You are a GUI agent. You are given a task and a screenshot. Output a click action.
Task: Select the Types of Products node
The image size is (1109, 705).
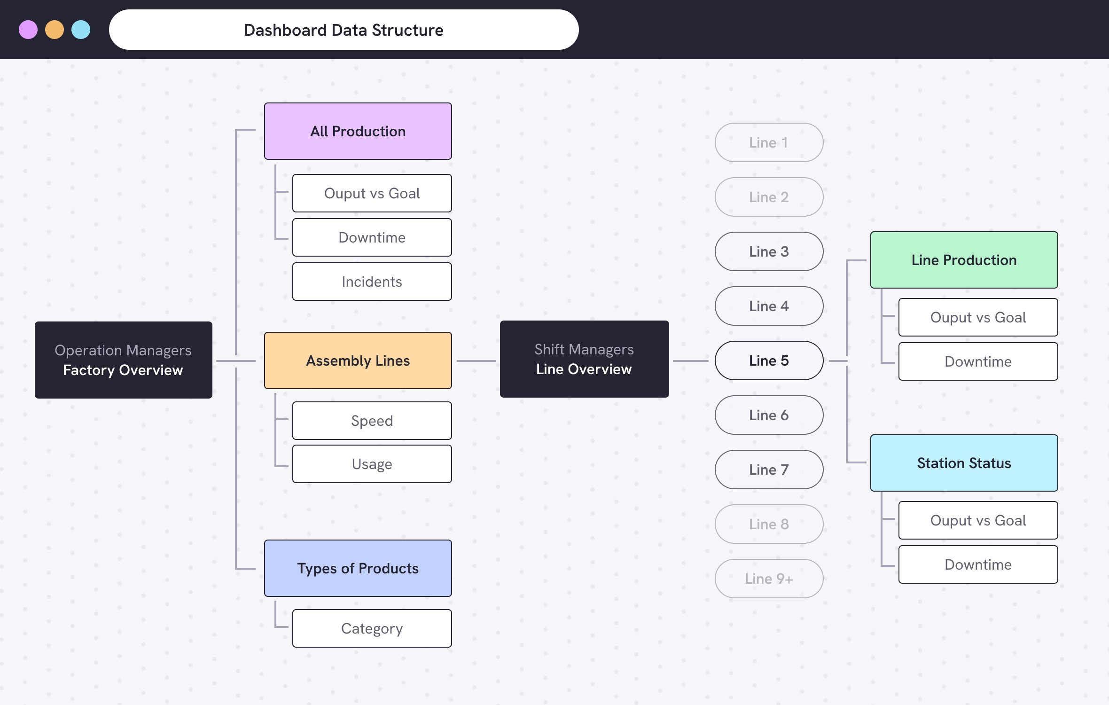pyautogui.click(x=358, y=568)
